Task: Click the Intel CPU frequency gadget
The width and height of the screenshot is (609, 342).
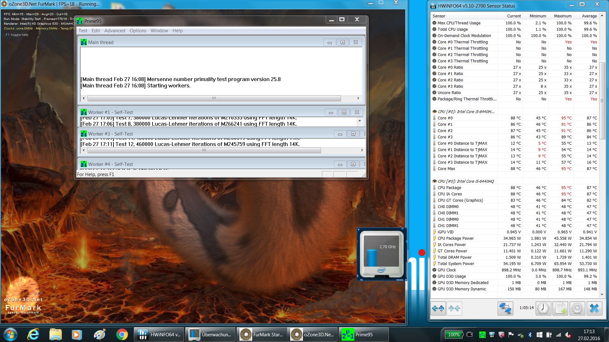Action: click(381, 254)
